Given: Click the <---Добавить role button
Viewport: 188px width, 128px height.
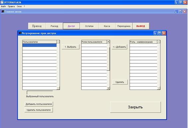Looking at the screenshot, I should 119,47.
